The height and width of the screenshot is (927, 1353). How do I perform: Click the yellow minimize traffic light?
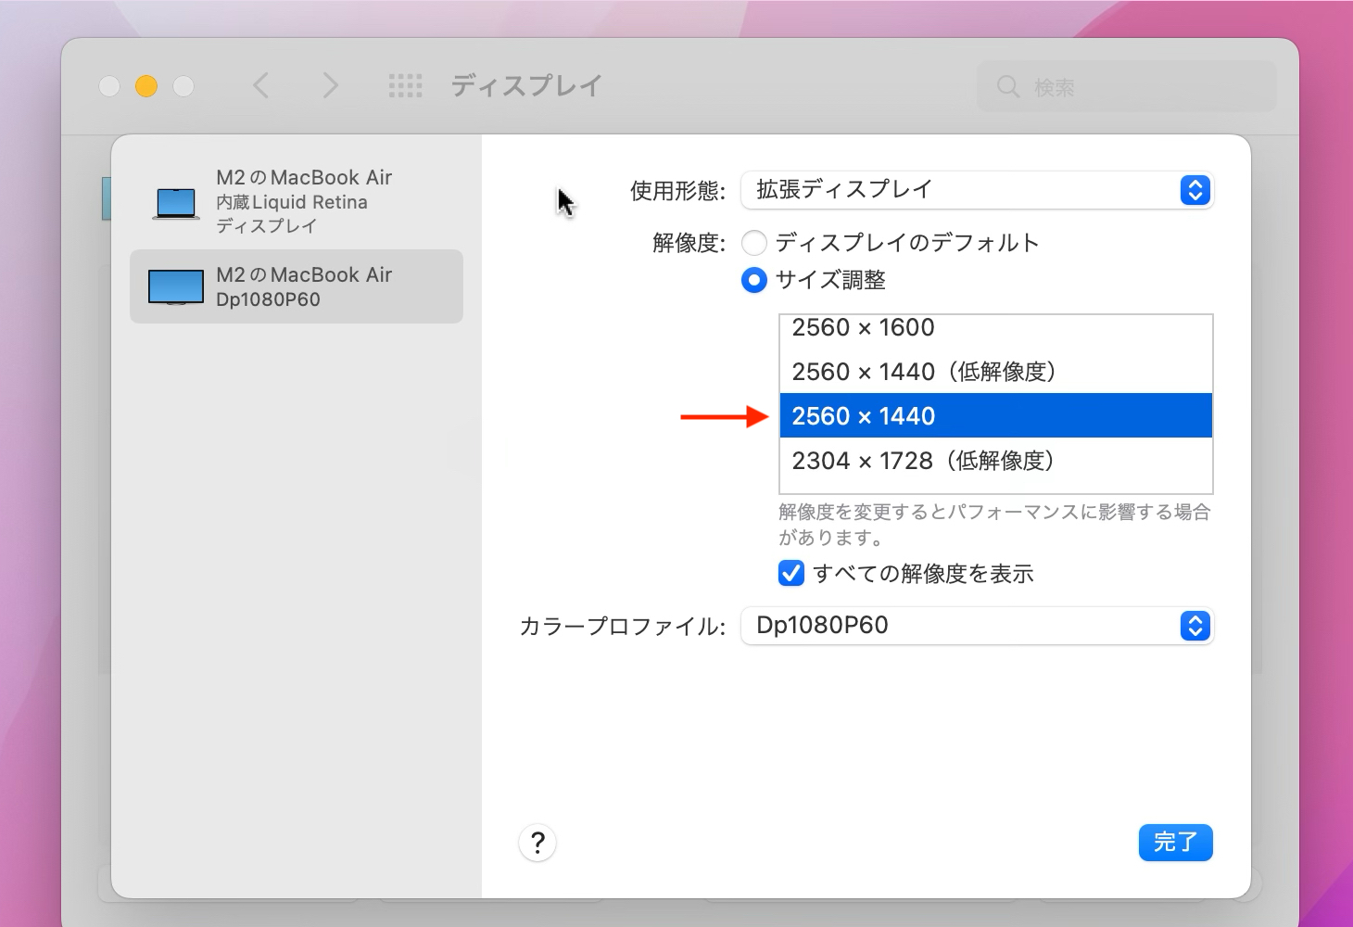click(x=146, y=85)
